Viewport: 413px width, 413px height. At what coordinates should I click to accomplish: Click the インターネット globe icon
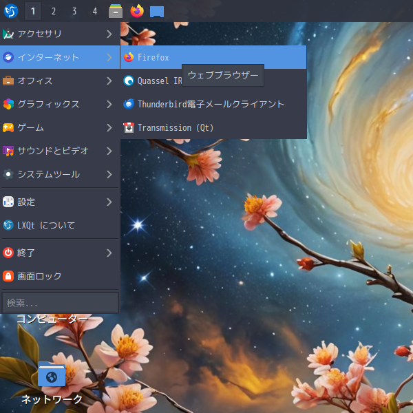8,57
